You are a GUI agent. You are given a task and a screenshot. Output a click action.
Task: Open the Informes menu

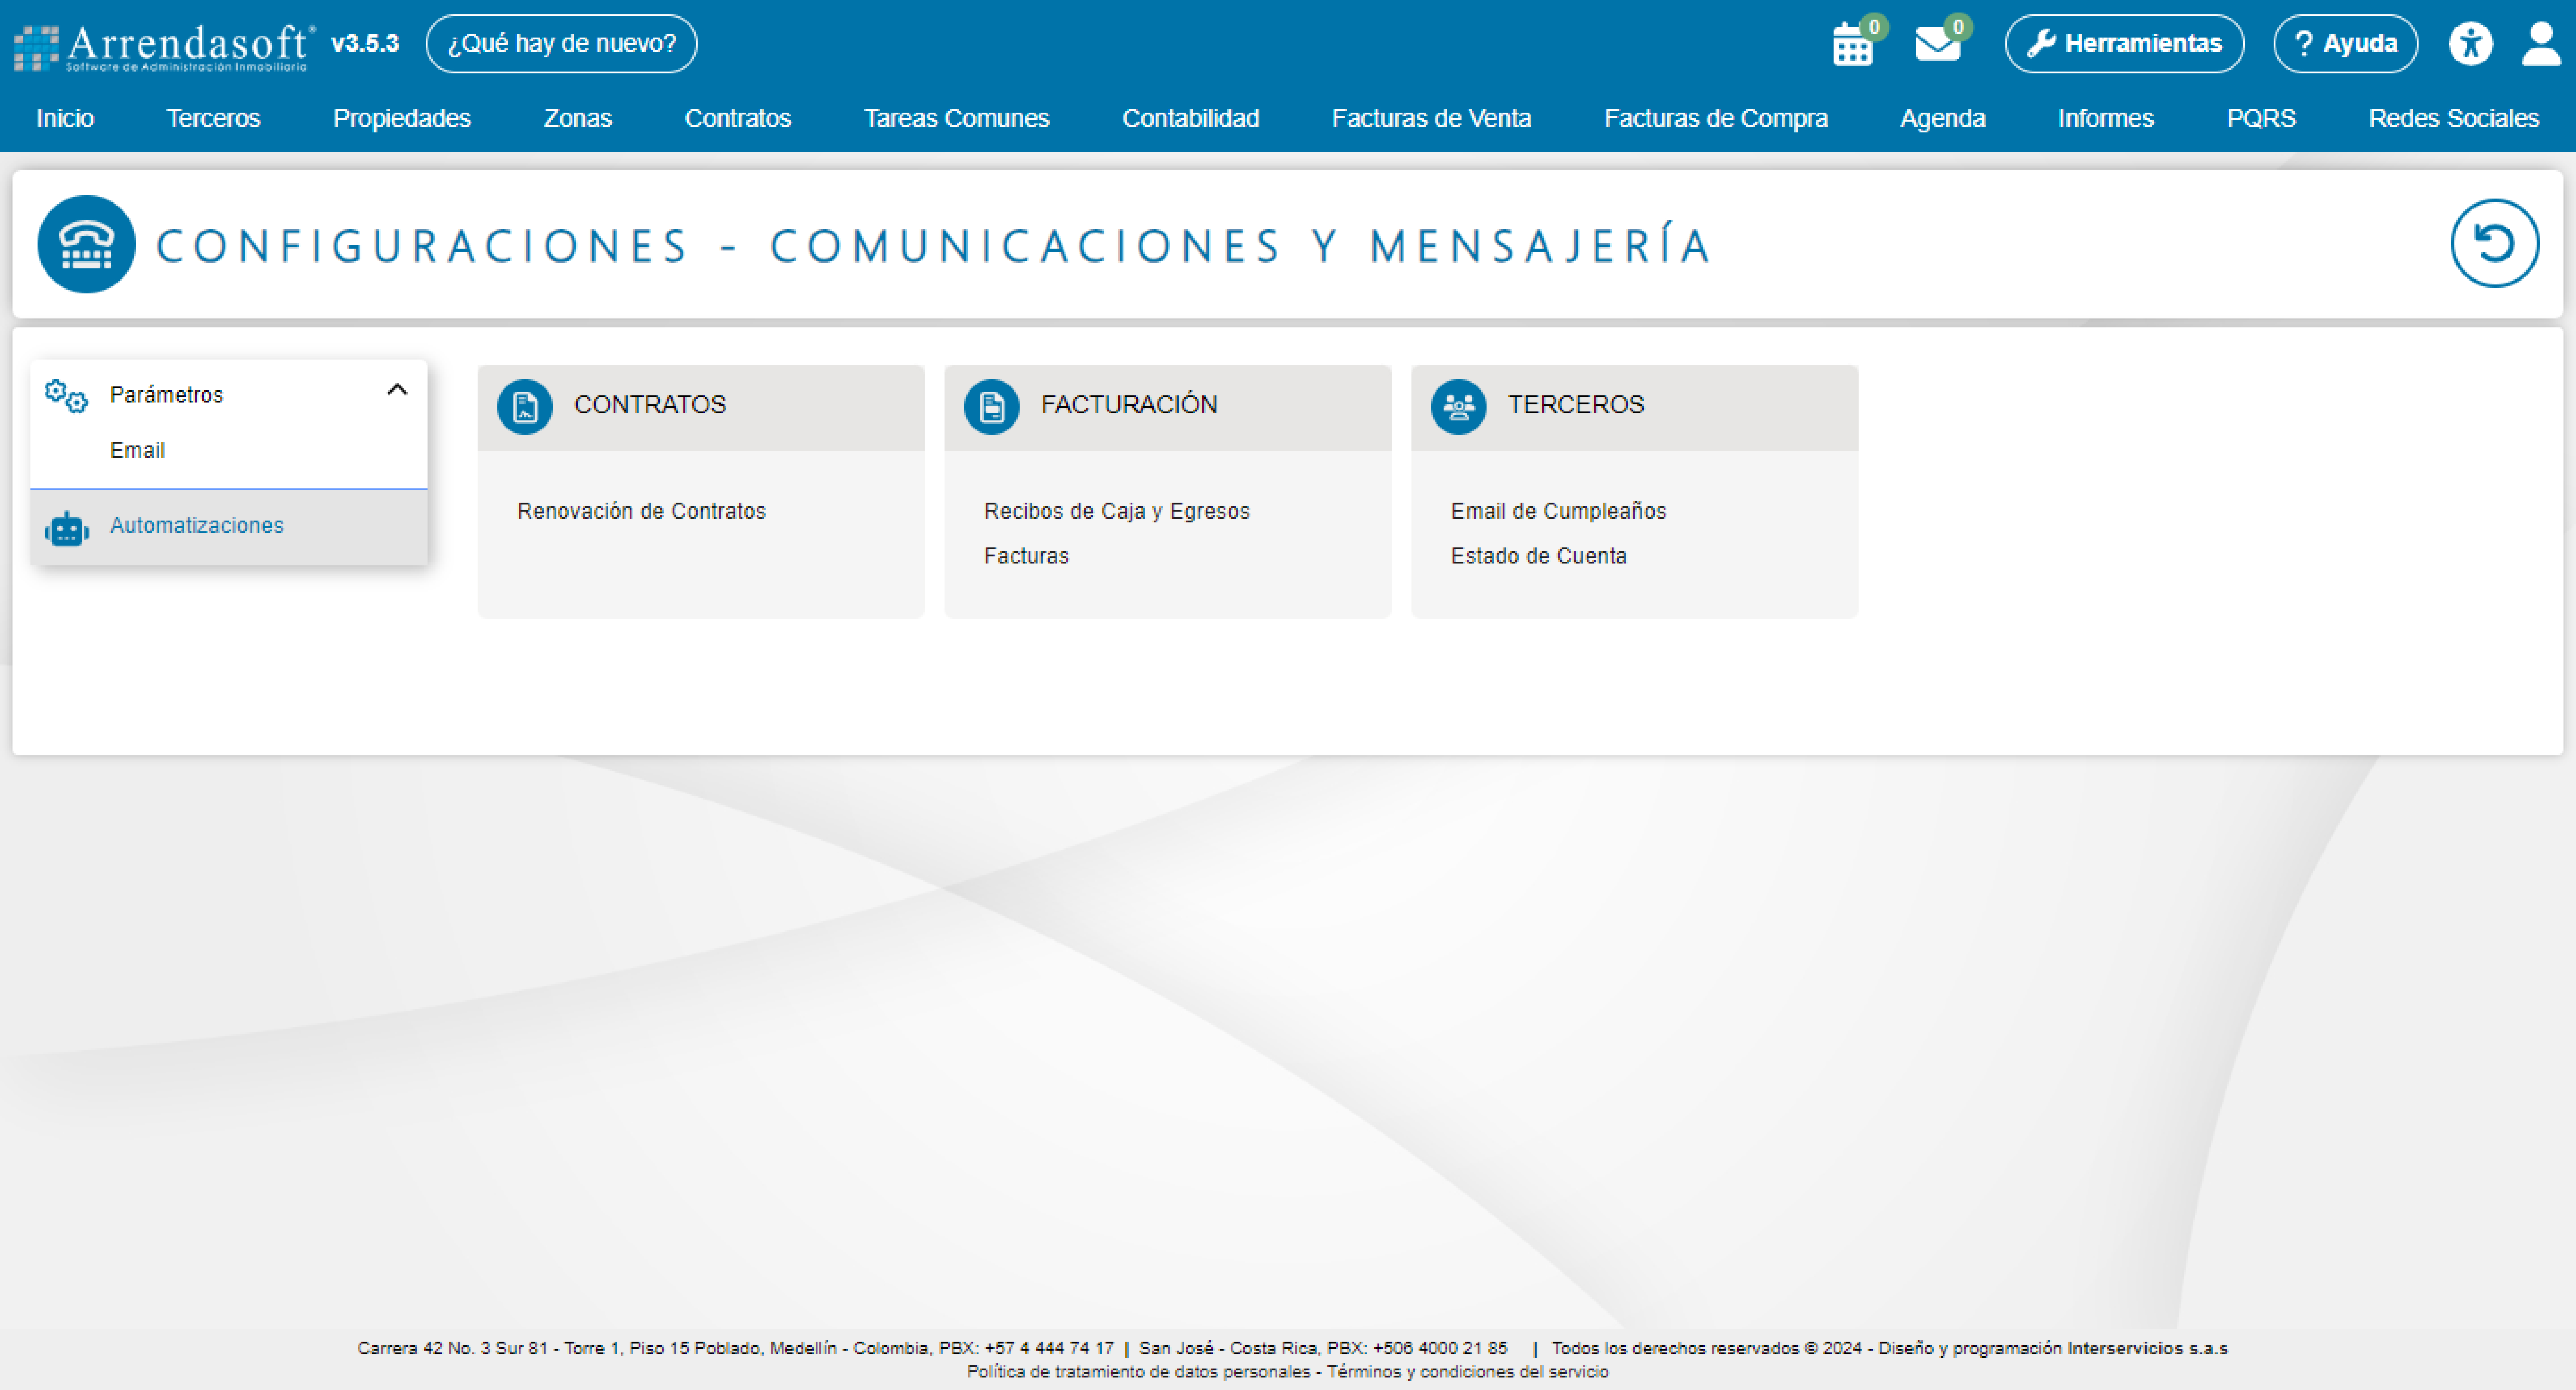2105,118
